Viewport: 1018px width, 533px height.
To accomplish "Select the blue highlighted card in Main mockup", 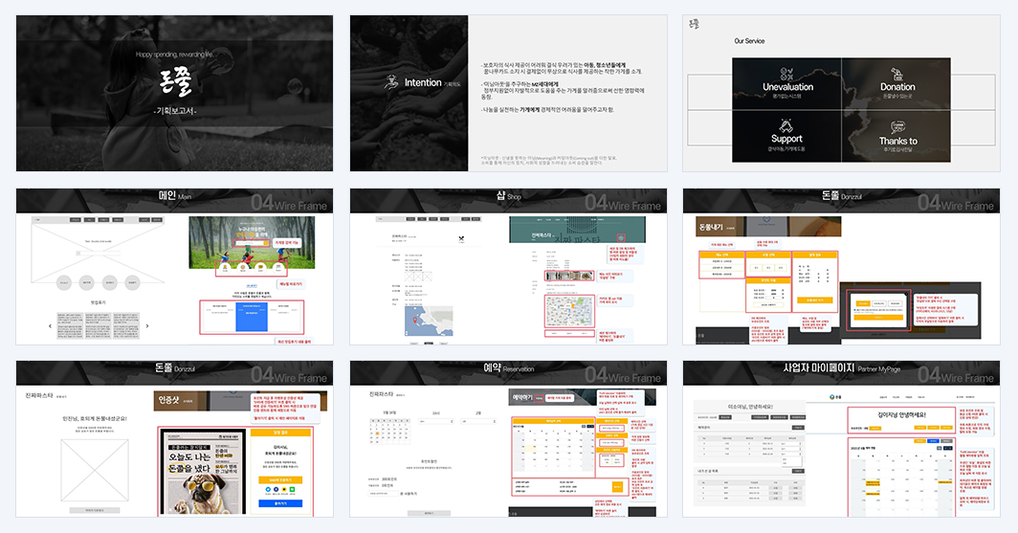I will point(252,316).
